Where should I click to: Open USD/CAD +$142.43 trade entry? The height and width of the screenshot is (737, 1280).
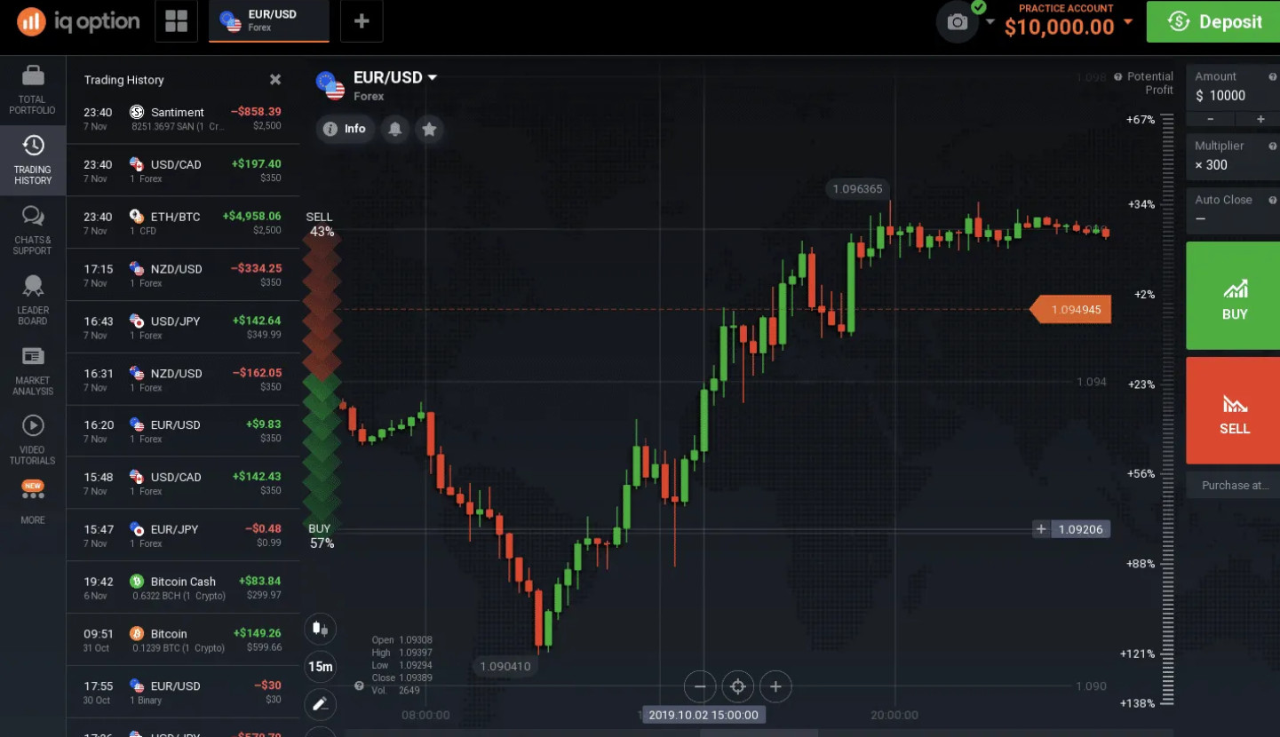tap(183, 484)
